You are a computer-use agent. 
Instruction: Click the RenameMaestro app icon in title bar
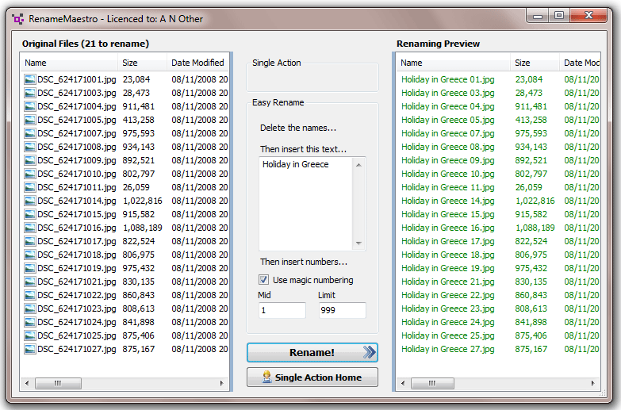pos(17,19)
